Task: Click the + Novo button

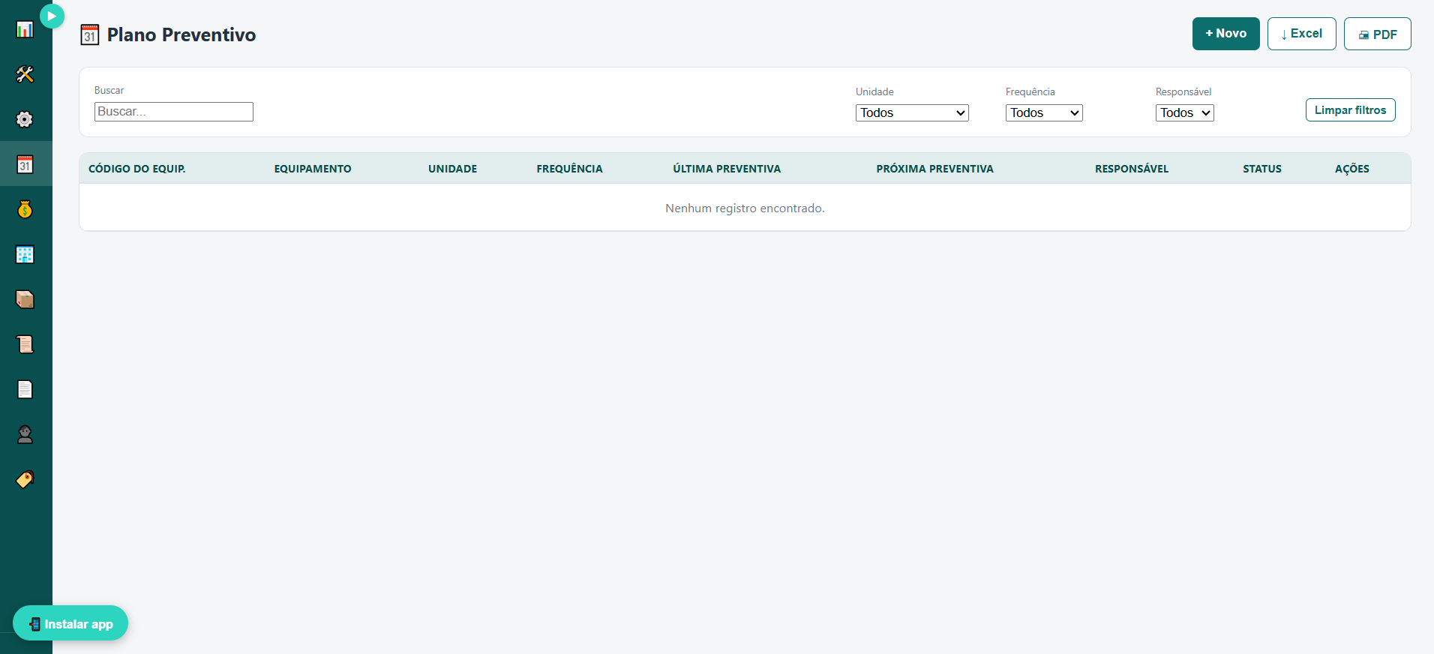Action: 1225,34
